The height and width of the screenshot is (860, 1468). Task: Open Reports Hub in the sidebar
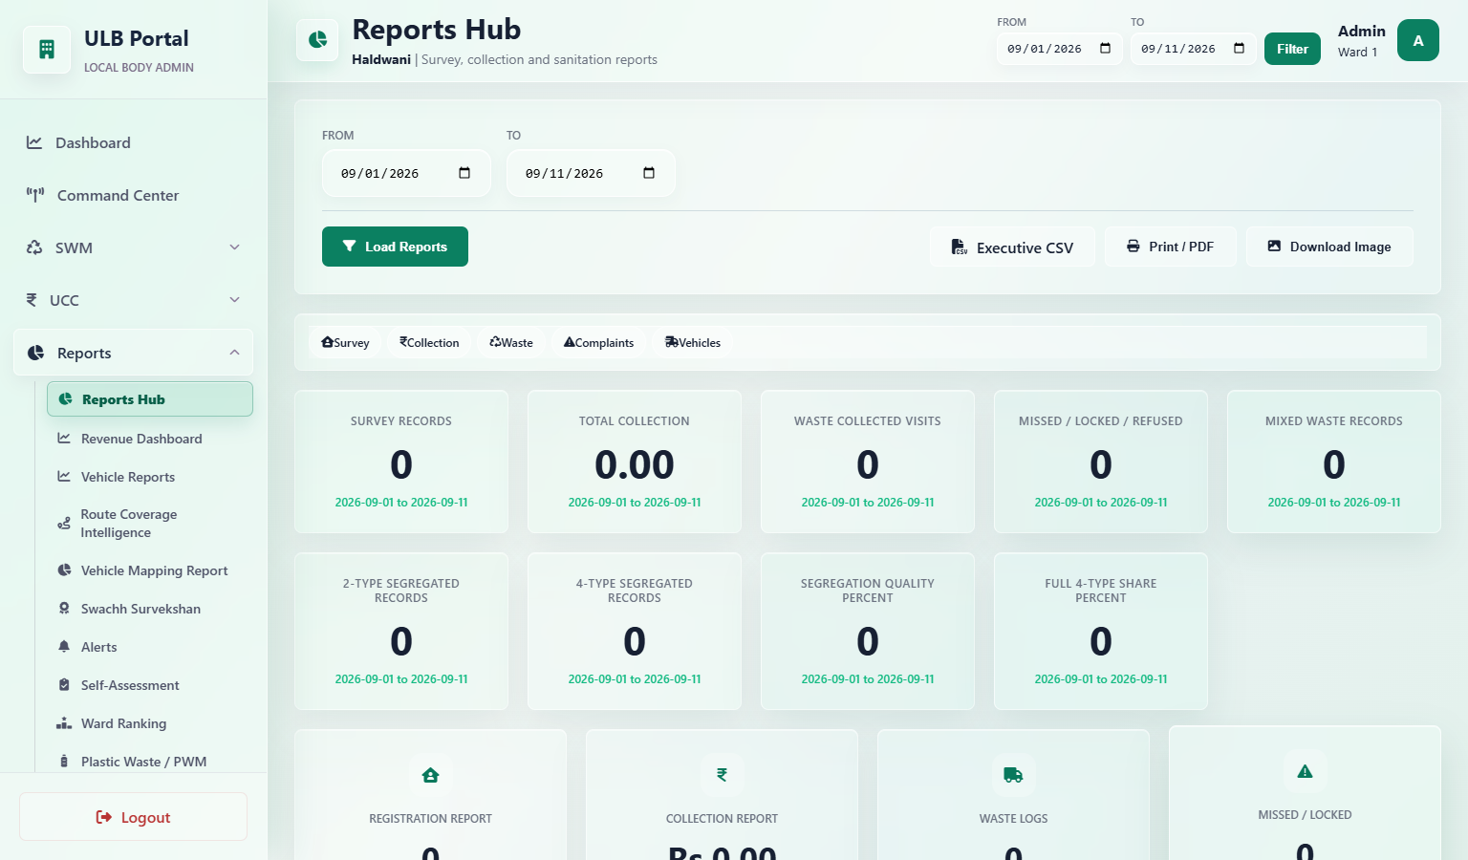pyautogui.click(x=150, y=399)
